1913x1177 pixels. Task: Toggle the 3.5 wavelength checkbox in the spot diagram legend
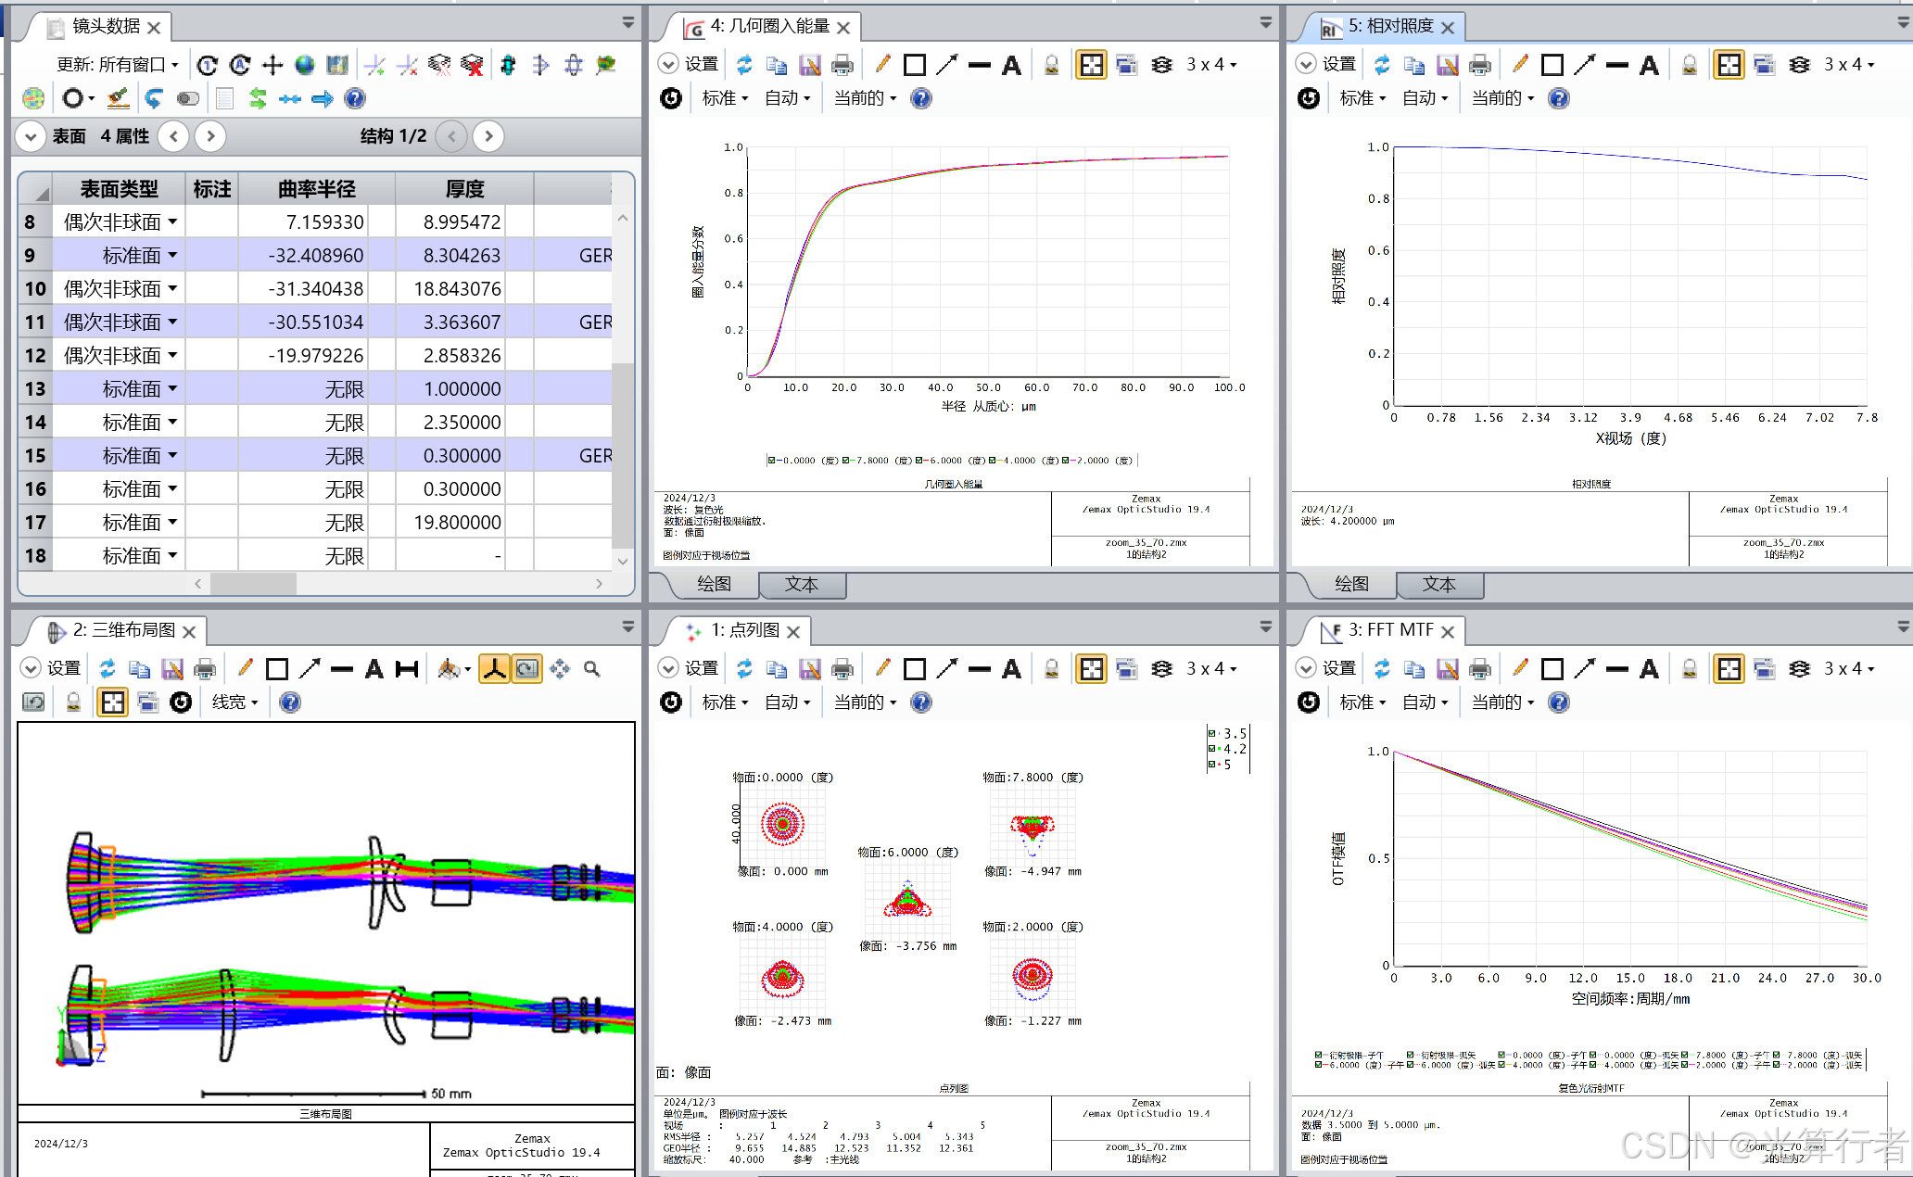(x=1211, y=734)
